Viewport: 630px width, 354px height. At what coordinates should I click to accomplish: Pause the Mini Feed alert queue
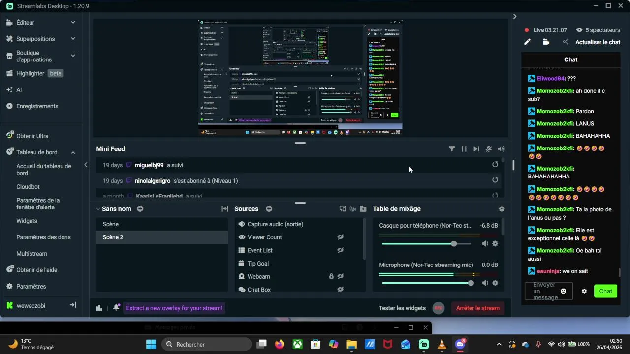(x=464, y=149)
